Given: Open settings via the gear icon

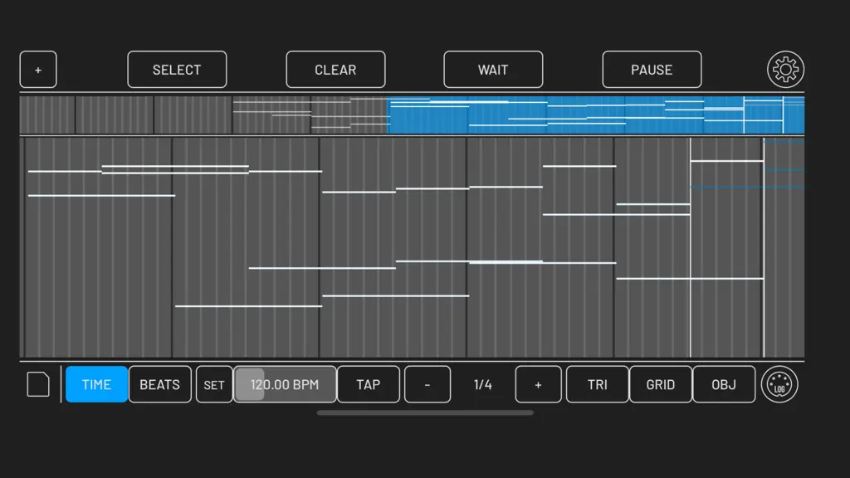Looking at the screenshot, I should tap(785, 70).
